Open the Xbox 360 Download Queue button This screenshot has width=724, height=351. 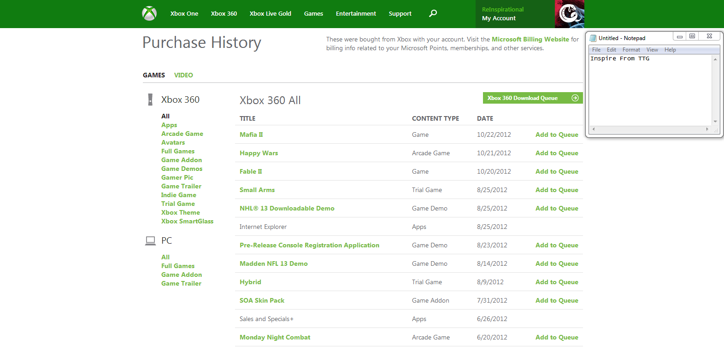coord(533,98)
